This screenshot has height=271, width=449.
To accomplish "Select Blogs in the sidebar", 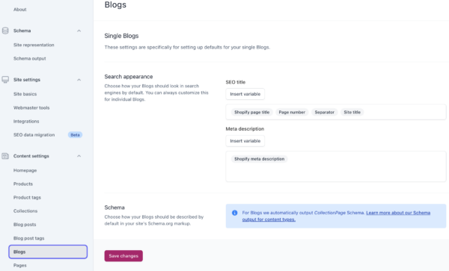I will (x=48, y=252).
